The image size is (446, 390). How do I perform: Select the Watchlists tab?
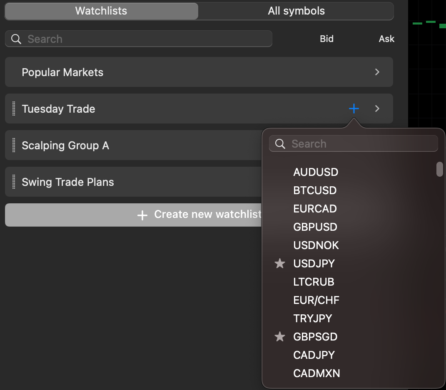[101, 11]
